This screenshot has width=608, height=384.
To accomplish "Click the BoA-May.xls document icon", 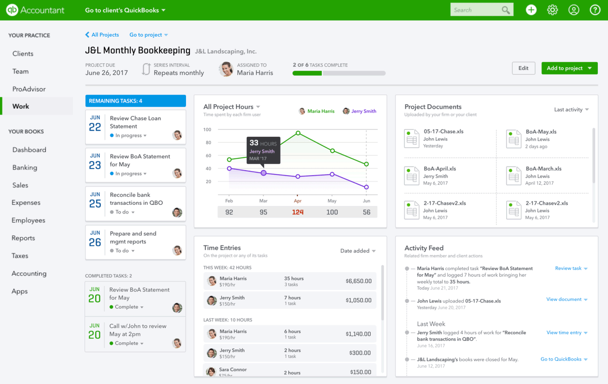I will click(513, 139).
